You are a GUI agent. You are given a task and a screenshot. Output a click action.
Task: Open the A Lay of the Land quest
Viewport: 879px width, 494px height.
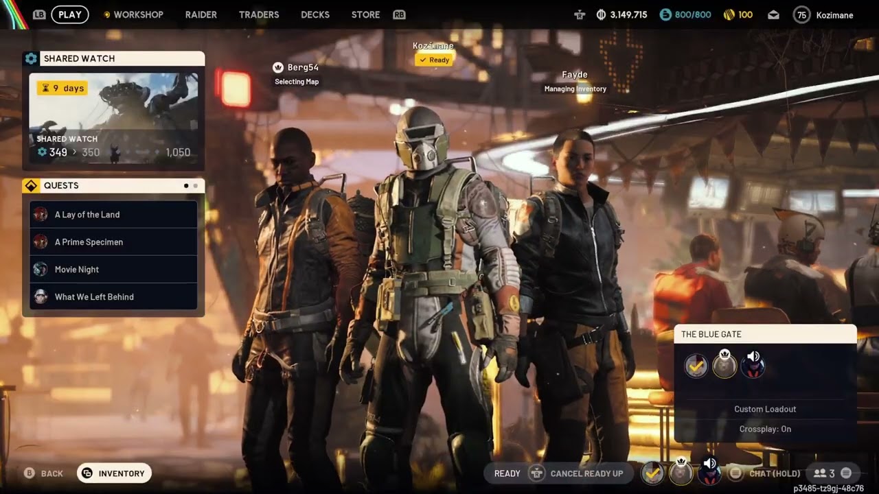pos(113,215)
